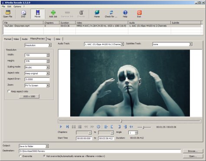
Task: Toggle the speaker mute icon
Action: [131, 127]
